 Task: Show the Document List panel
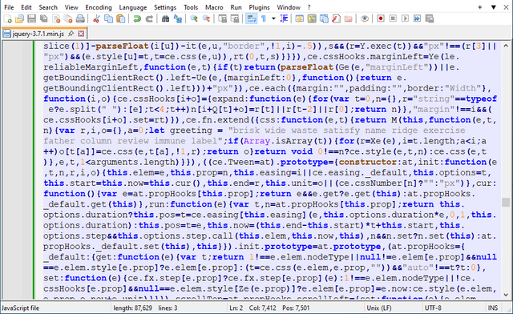[x=324, y=18]
